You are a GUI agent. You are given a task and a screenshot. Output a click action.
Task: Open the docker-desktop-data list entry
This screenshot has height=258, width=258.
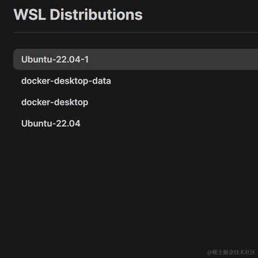pyautogui.click(x=136, y=81)
